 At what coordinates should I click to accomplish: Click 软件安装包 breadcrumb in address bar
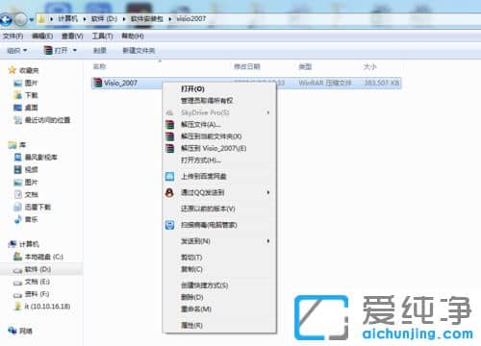pos(147,19)
